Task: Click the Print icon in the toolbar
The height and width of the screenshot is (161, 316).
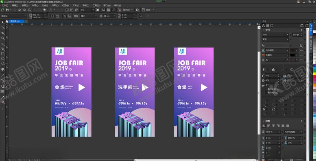Action: (x=29, y=10)
